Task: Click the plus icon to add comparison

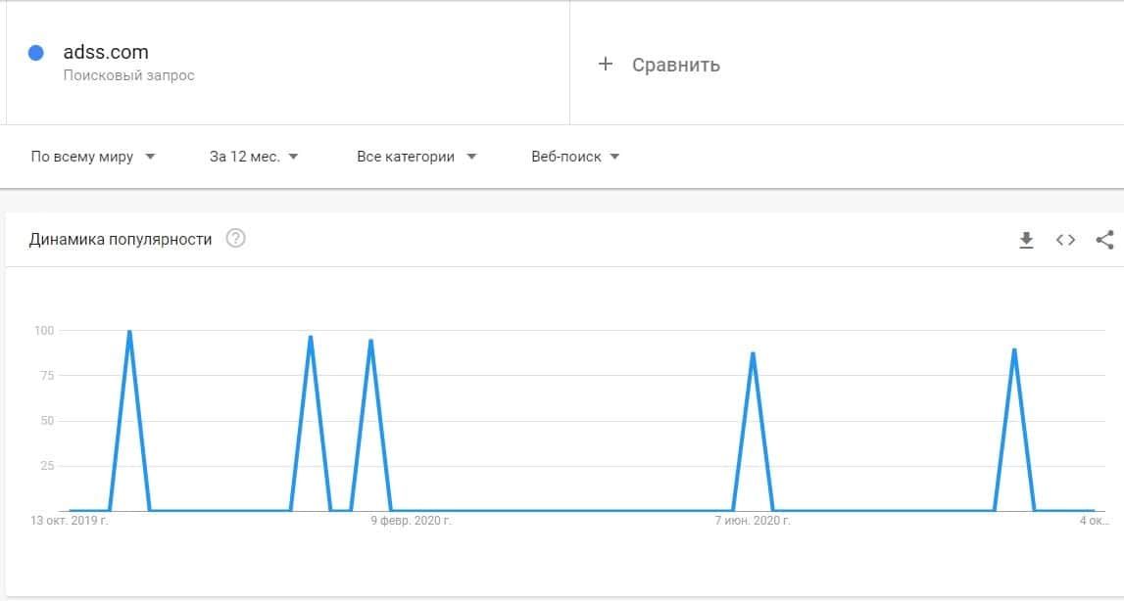Action: point(606,65)
